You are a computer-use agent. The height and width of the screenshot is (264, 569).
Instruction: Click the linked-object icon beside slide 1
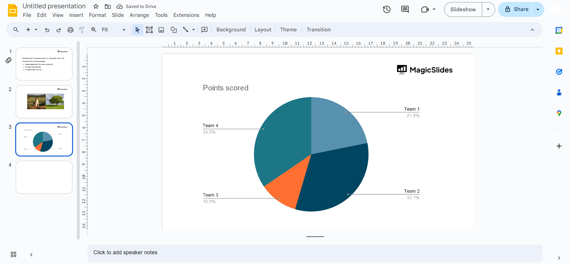click(9, 60)
